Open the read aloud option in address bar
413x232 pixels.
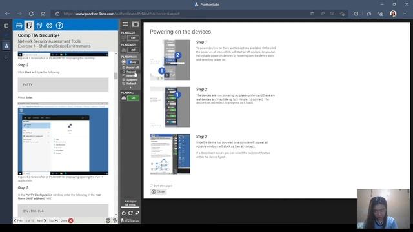pos(323,14)
